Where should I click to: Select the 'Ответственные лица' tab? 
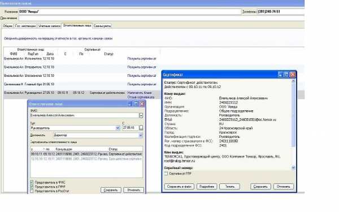[77, 25]
